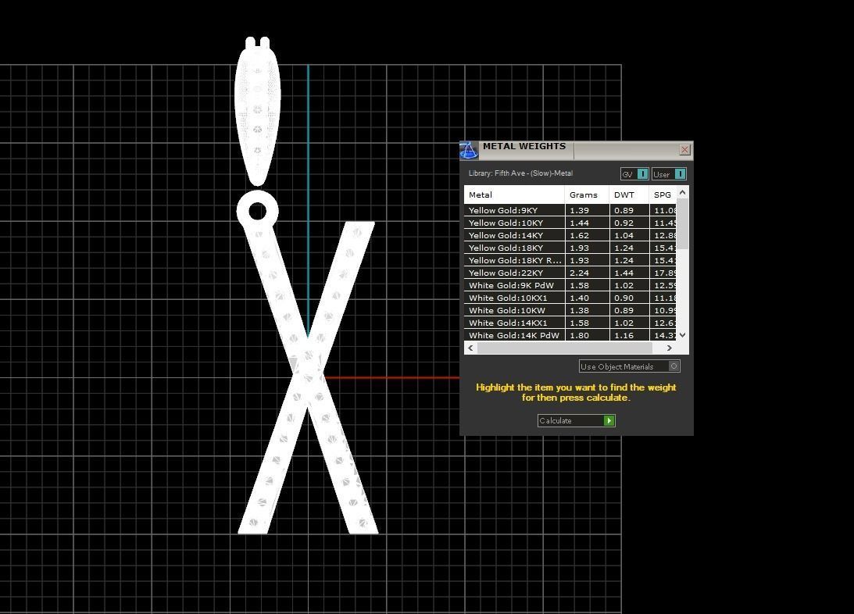Select the White Gold:9K PdW row
The height and width of the screenshot is (614, 854).
[x=570, y=285]
